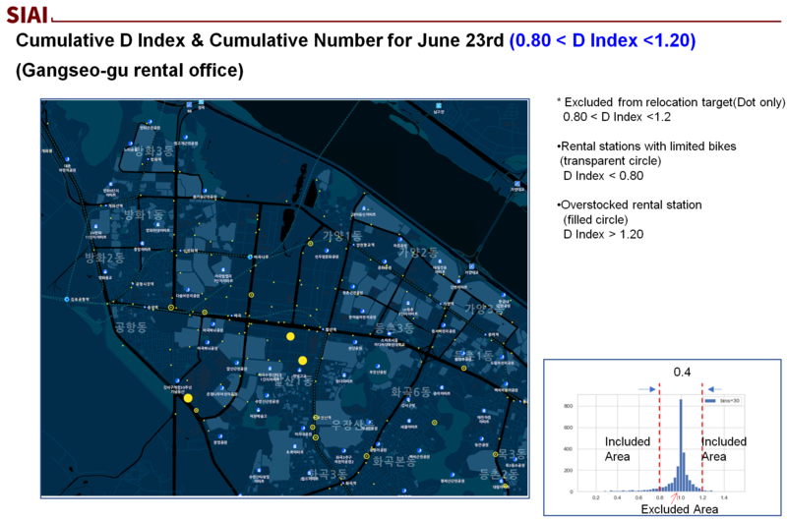Image resolution: width=787 pixels, height=520 pixels.
Task: Click the small red arrow under histogram
Action: click(x=674, y=497)
